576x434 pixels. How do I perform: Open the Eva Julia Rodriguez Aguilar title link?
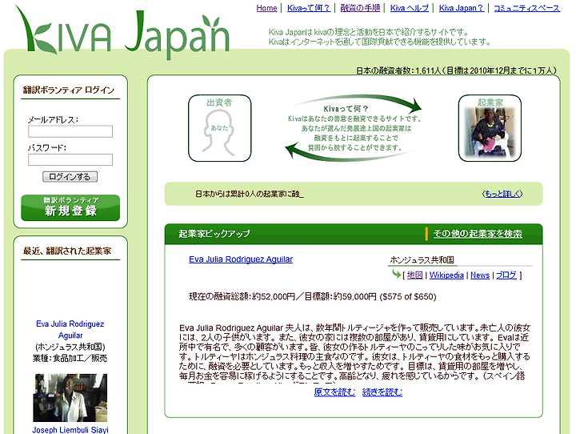tap(241, 259)
